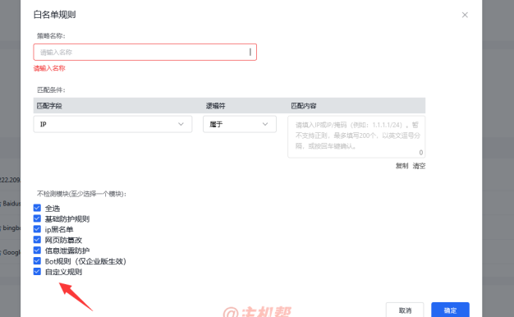The height and width of the screenshot is (317, 514).
Task: Toggle the 基础防护规则 checkbox
Action: [x=37, y=218]
